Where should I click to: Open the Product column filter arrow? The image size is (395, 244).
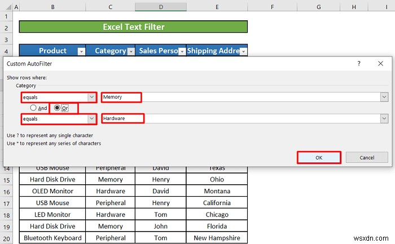point(81,52)
